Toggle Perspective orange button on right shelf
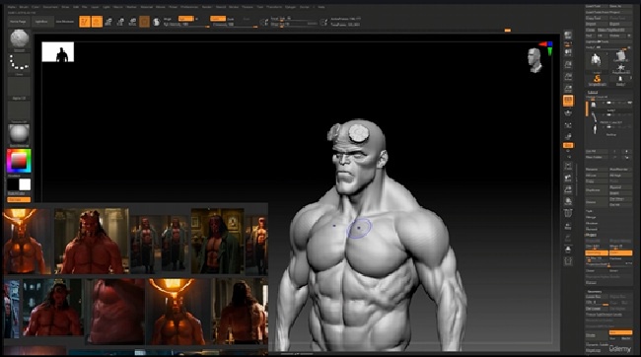 coord(568,101)
